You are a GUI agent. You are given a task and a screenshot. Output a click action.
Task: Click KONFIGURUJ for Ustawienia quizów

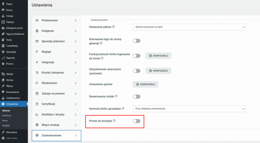145,84
